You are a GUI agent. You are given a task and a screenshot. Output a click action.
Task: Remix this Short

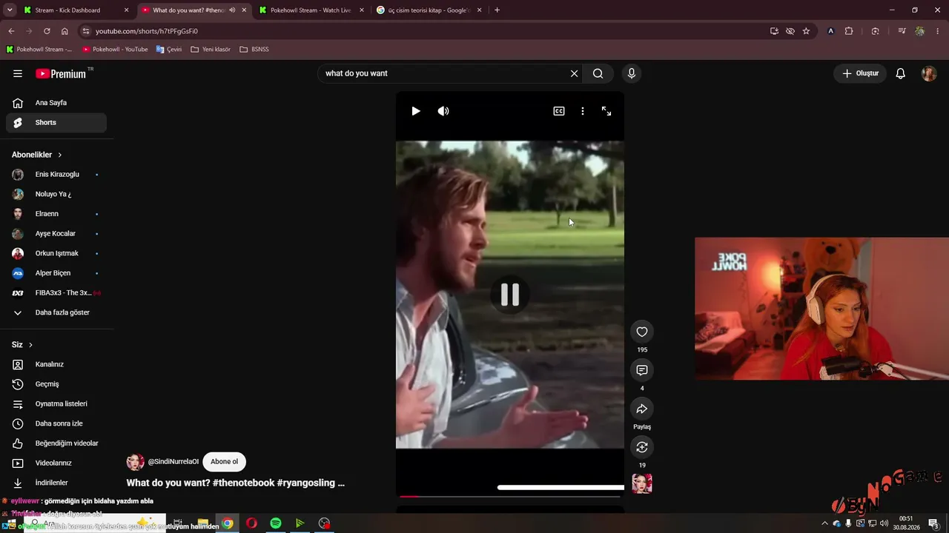click(642, 447)
